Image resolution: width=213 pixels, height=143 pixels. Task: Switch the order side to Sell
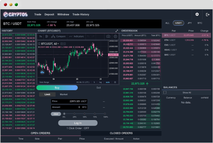point(98,88)
